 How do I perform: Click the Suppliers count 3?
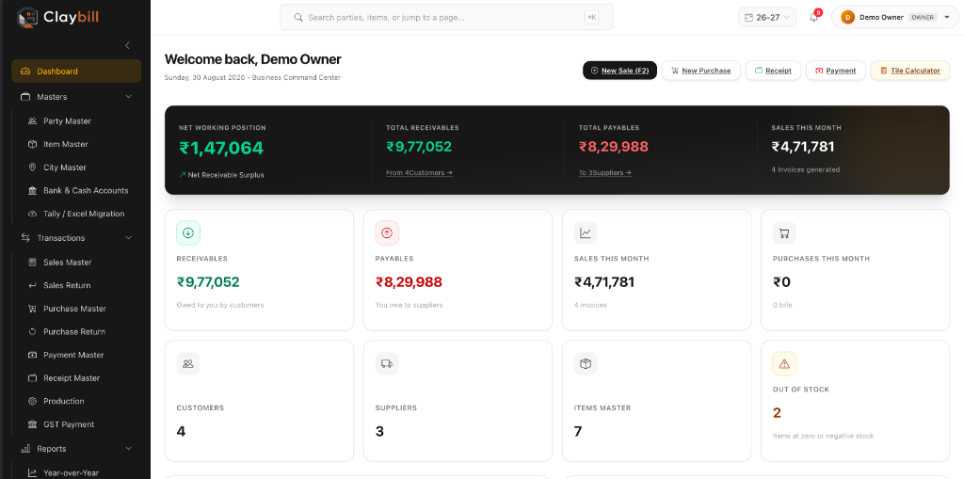379,432
